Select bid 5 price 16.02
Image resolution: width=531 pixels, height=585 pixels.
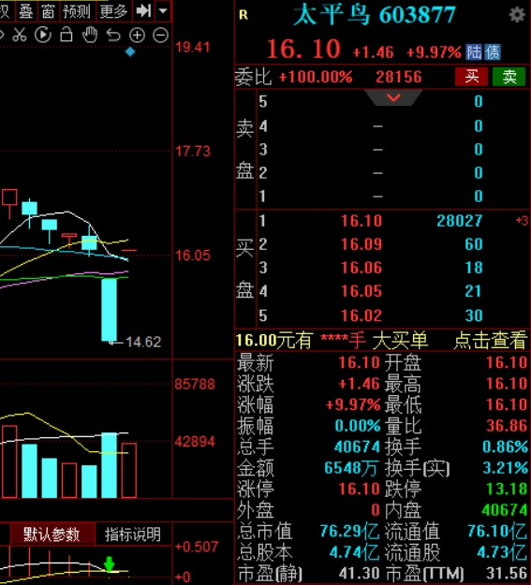[x=361, y=315]
